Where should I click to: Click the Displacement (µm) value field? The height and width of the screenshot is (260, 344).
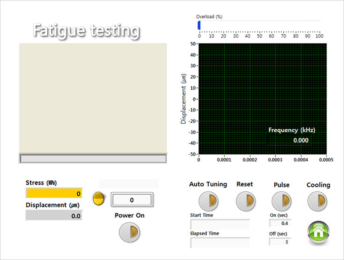[x=54, y=215]
